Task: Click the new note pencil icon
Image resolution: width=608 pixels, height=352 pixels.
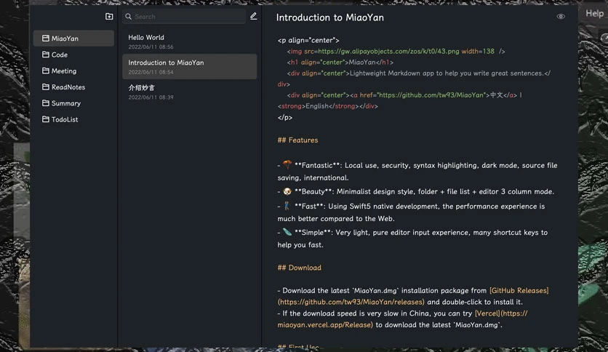Action: [253, 16]
